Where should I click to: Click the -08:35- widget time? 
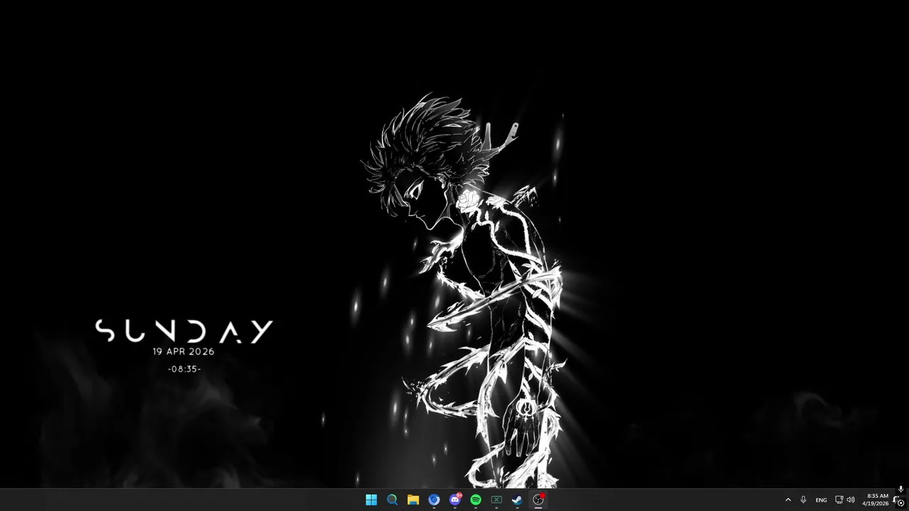(184, 369)
